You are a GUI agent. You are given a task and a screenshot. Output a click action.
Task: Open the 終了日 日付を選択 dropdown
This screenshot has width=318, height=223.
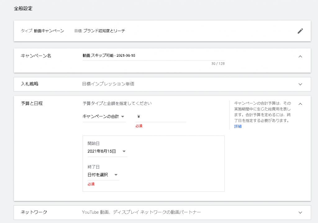coord(103,175)
